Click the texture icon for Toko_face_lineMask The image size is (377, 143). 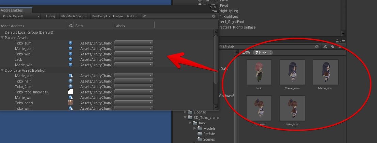pos(70,92)
